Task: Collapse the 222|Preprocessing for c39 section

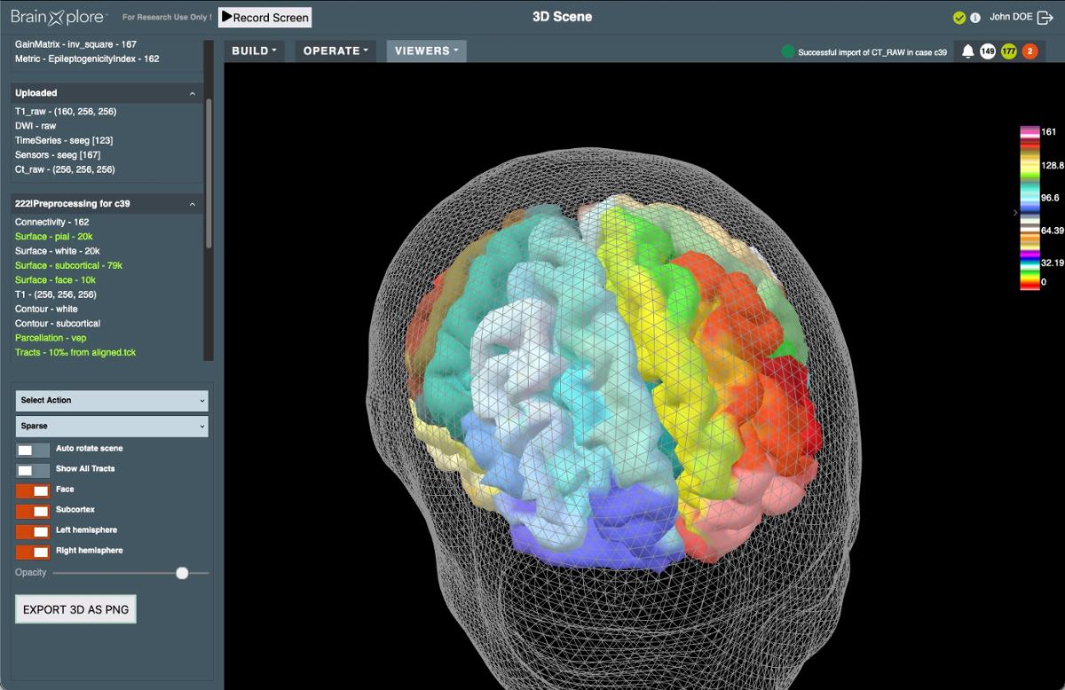Action: click(193, 204)
